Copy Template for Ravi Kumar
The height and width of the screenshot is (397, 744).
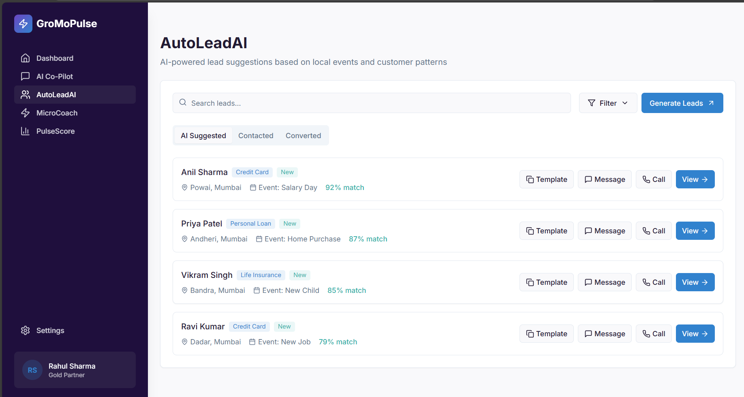(x=546, y=333)
